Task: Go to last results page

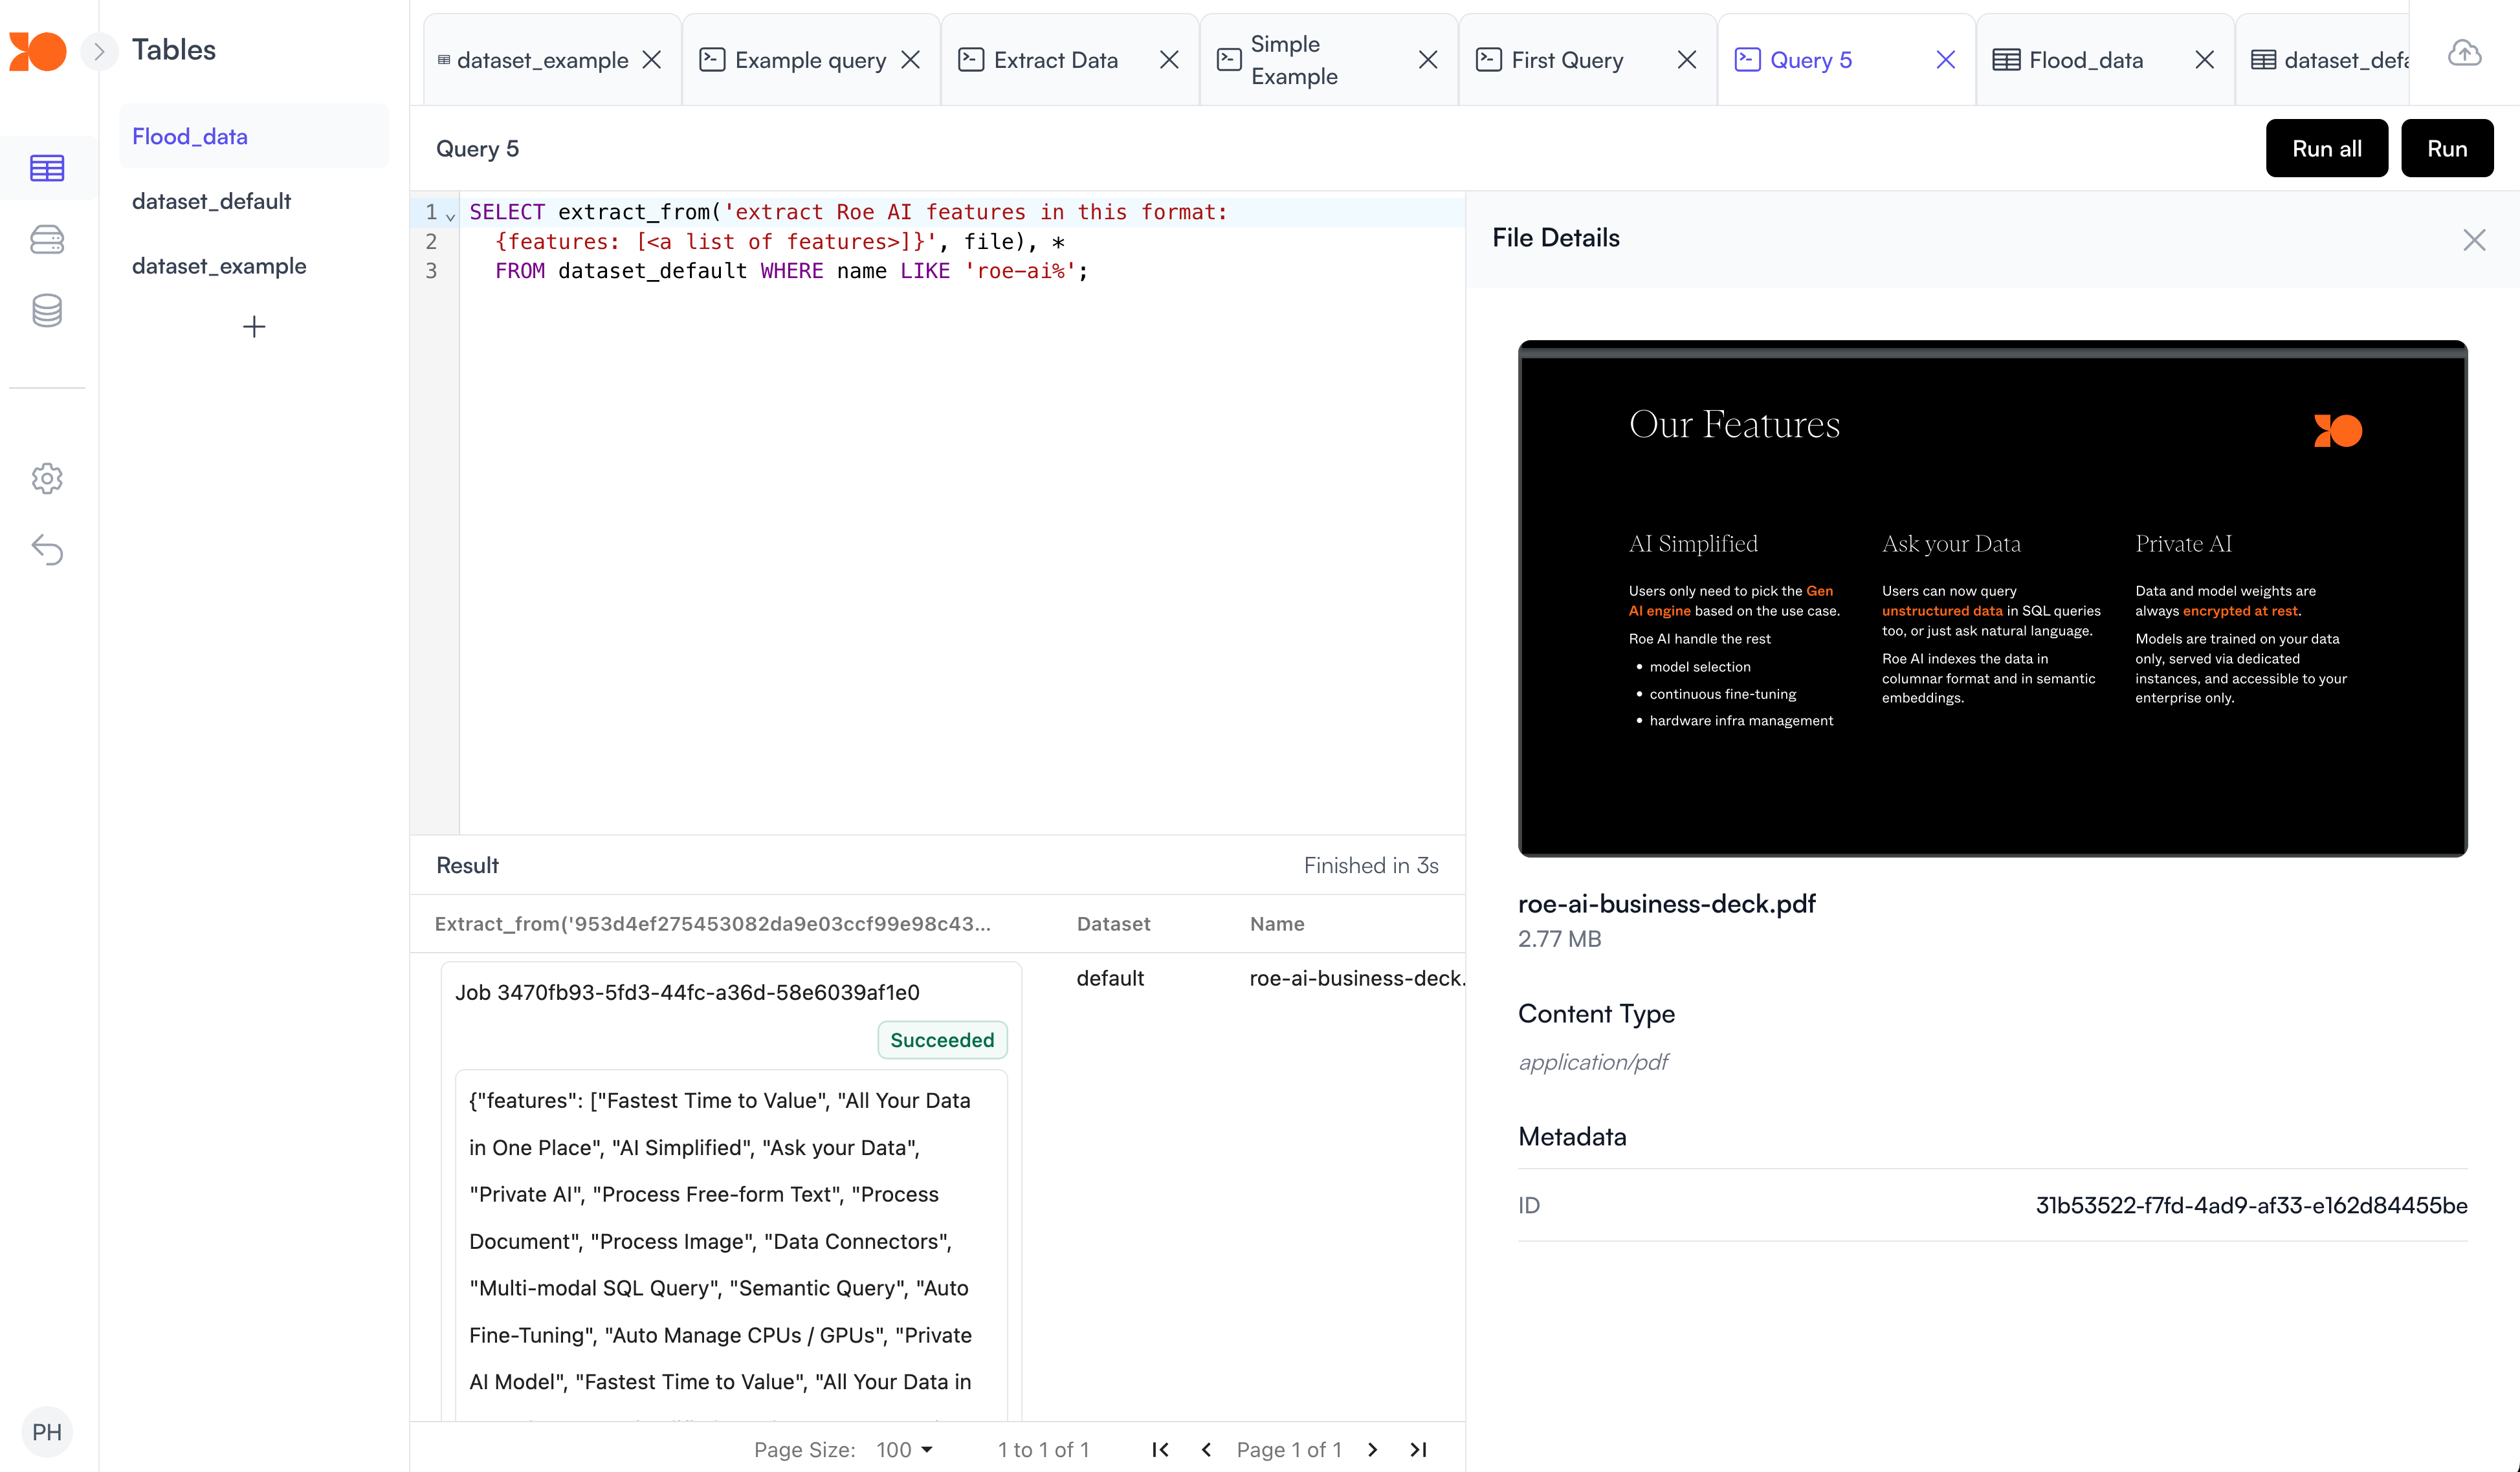Action: pos(1418,1449)
